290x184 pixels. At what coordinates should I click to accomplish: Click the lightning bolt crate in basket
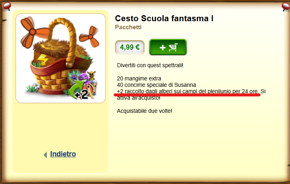[42, 59]
